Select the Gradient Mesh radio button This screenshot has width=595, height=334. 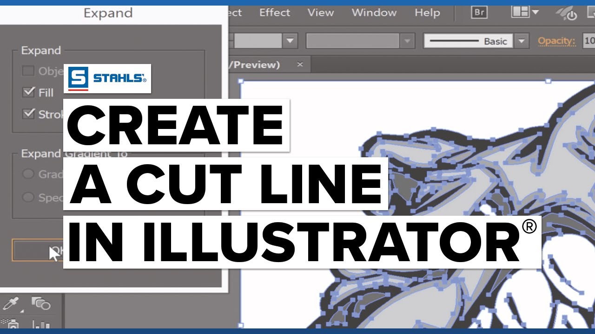pos(28,174)
